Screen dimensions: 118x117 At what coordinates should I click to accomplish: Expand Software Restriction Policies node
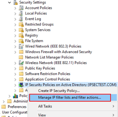pos(15,74)
